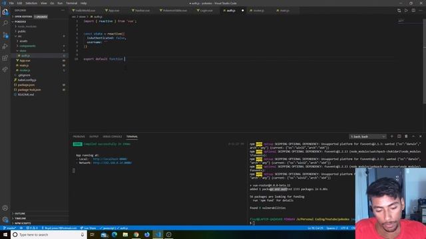This screenshot has height=239, width=426.
Task: Open editor more actions ellipsis
Action: point(421,11)
